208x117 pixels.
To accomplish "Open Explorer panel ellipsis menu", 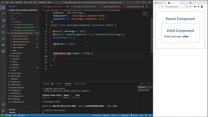I will [37, 6].
